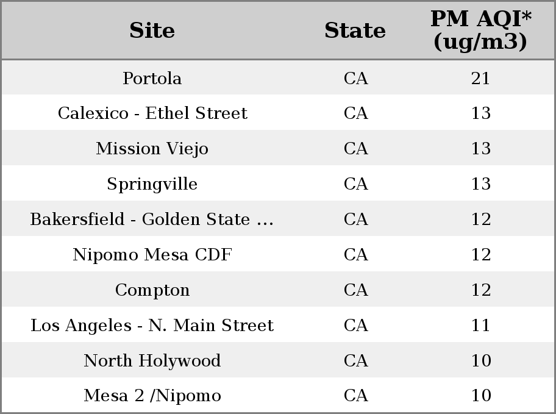Select the Compton site name
556x414 pixels.
pos(152,290)
